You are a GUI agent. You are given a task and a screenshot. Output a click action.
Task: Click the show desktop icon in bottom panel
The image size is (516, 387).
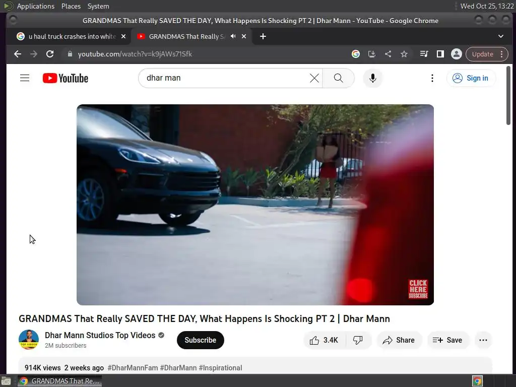pos(6,381)
